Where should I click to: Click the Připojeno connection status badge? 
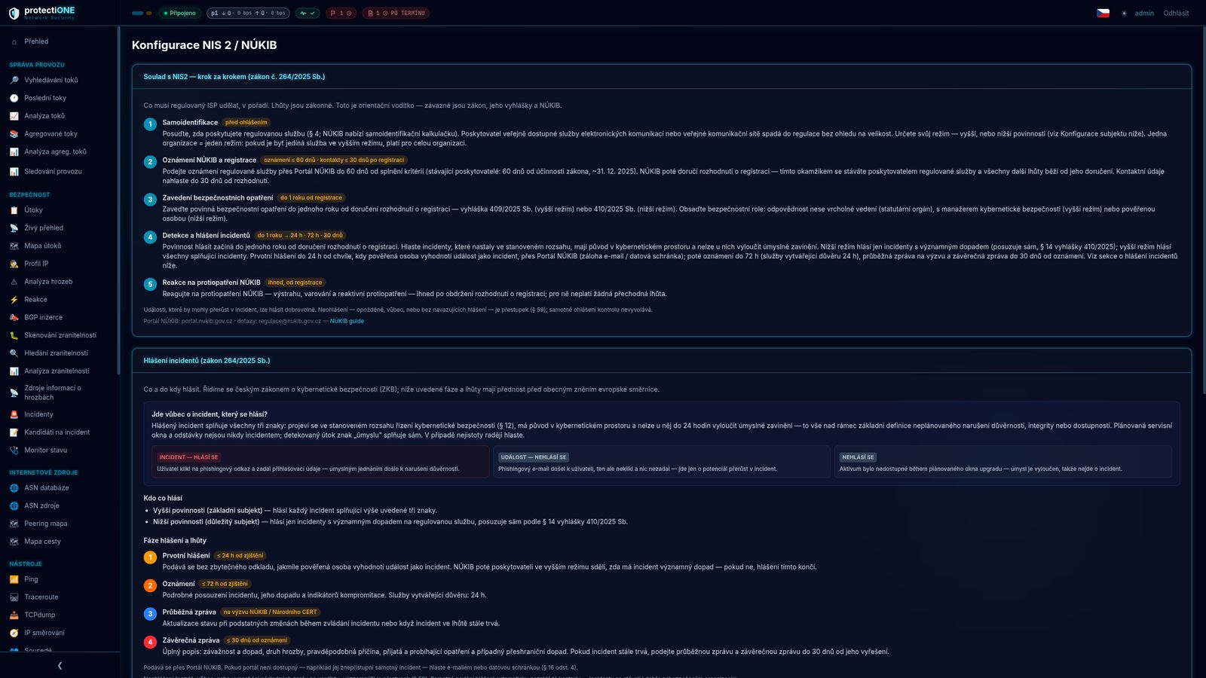tap(180, 14)
